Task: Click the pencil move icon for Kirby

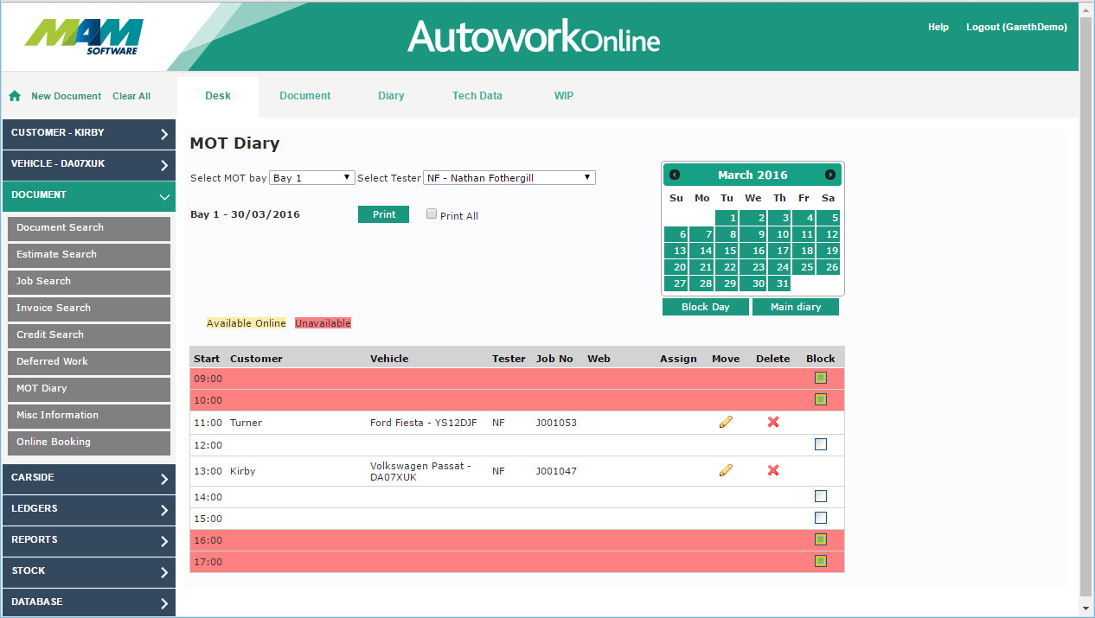Action: pyautogui.click(x=726, y=470)
